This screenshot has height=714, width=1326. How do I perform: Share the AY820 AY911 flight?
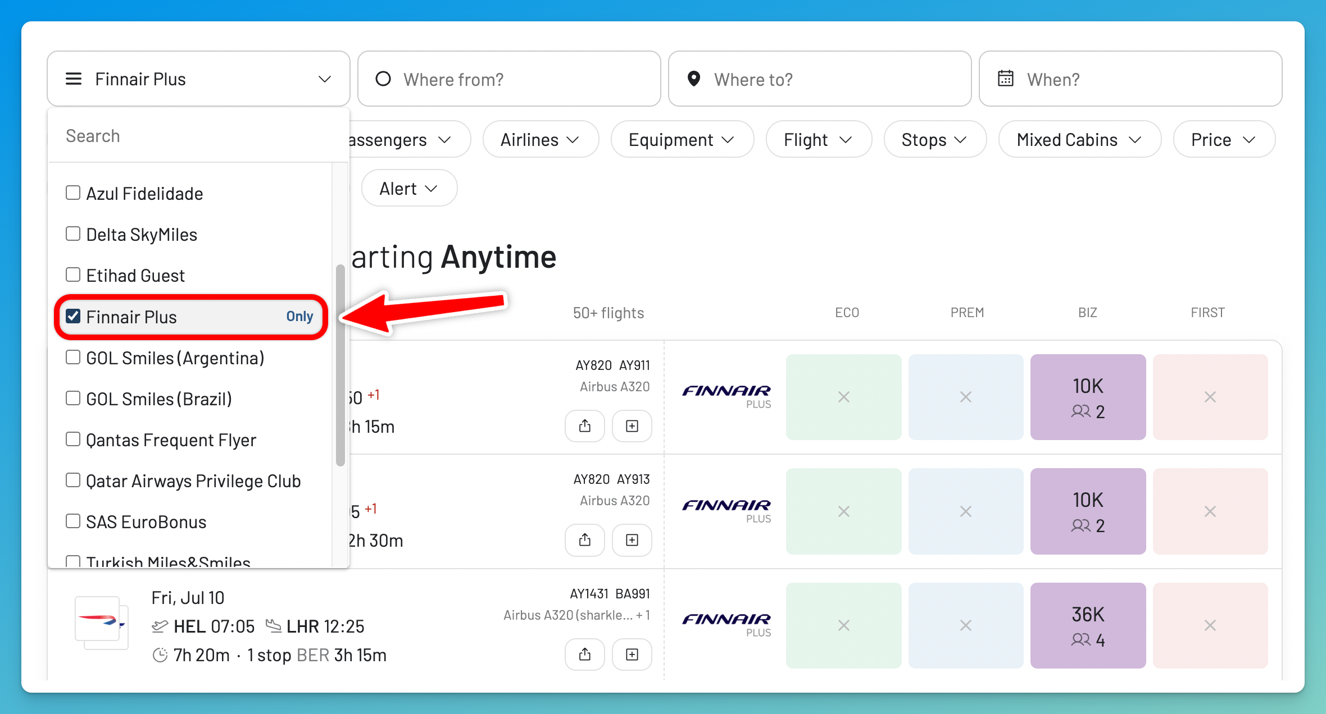pyautogui.click(x=585, y=426)
